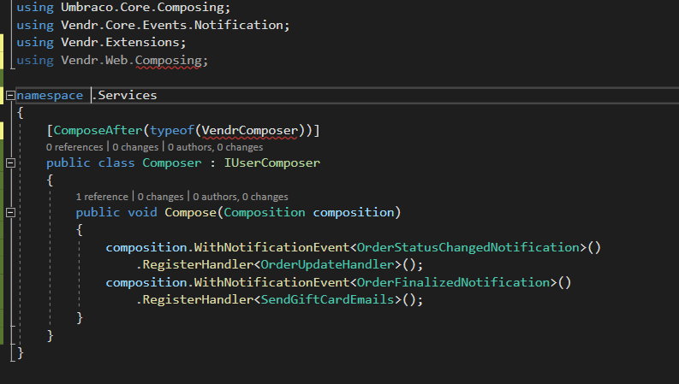Click OrderUpdateHandler type name
Image resolution: width=679 pixels, height=384 pixels.
[327, 264]
